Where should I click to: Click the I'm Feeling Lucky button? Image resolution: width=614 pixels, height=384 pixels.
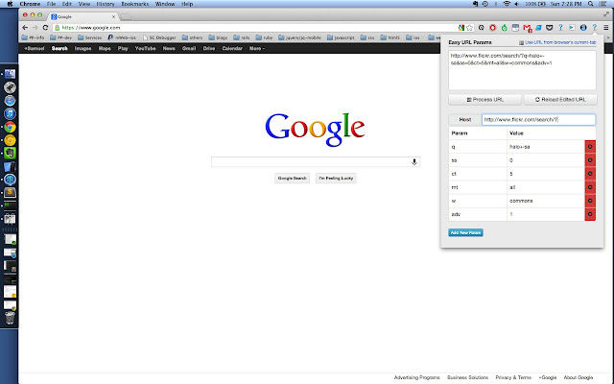pos(336,179)
